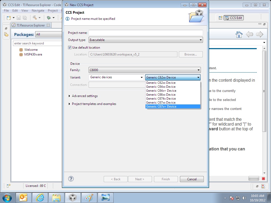Open the Family C6000 dropdown
This screenshot has height=203, width=271.
(145, 70)
